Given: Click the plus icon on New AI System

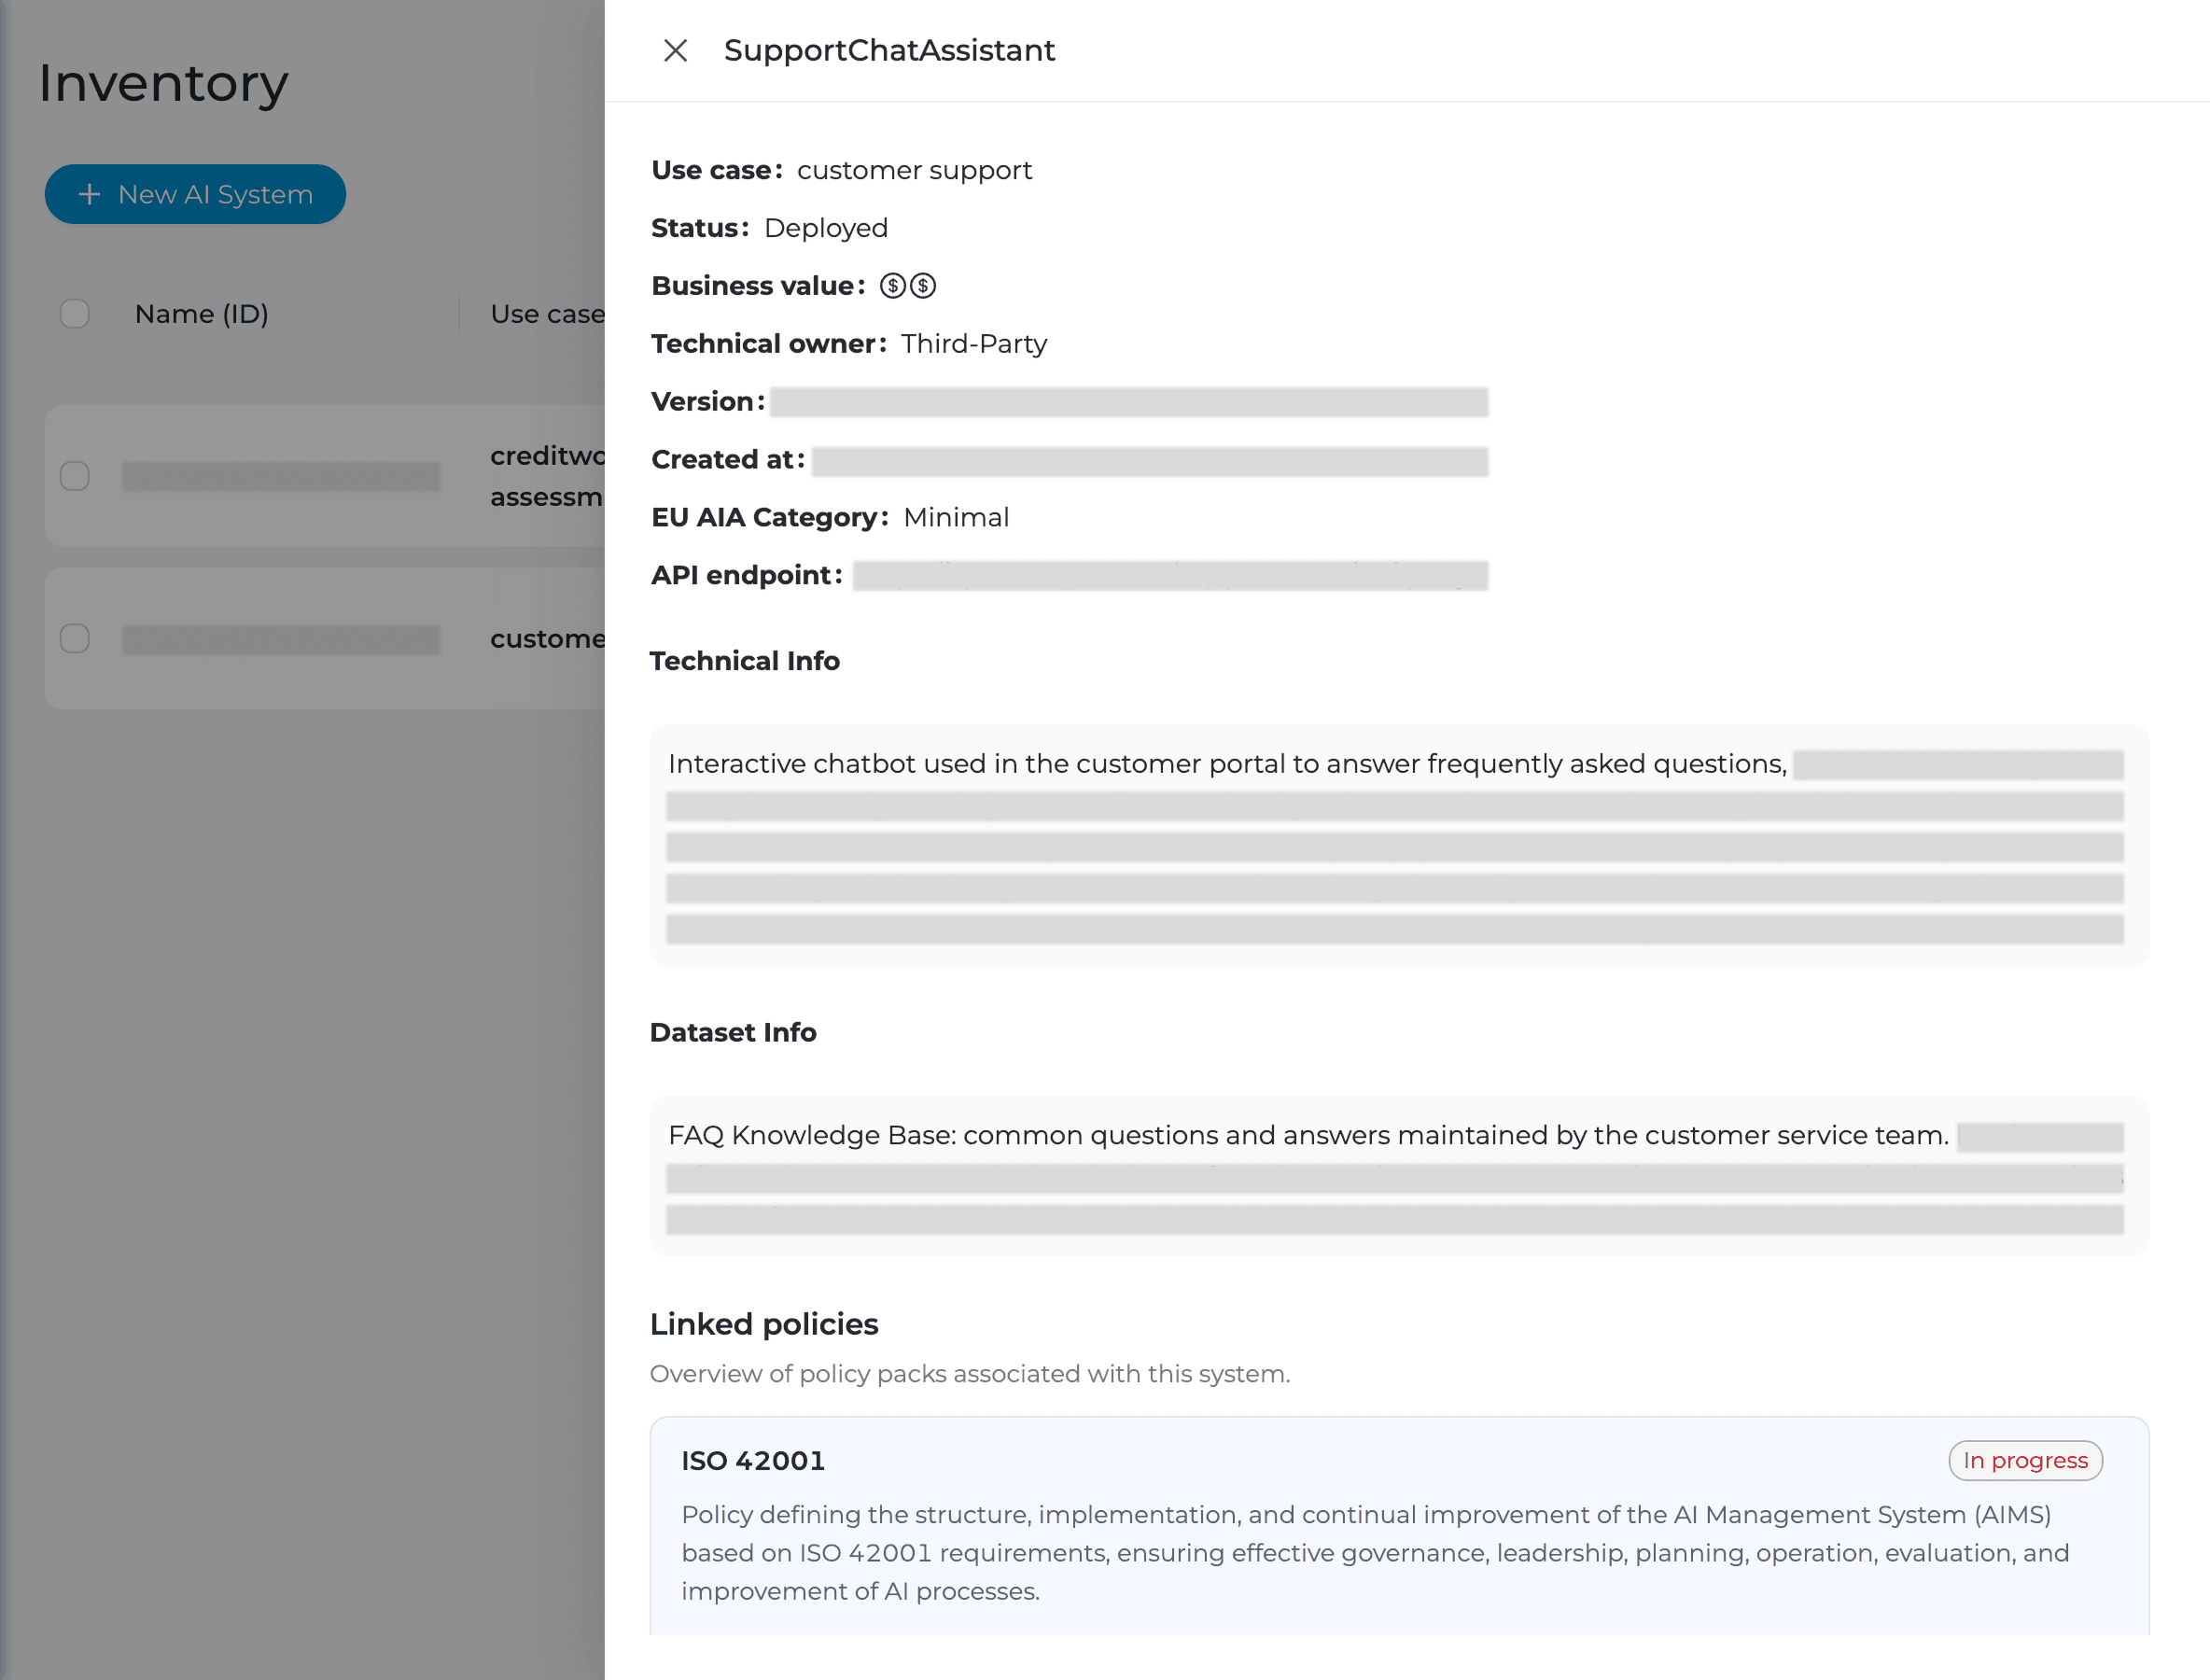Looking at the screenshot, I should point(90,194).
